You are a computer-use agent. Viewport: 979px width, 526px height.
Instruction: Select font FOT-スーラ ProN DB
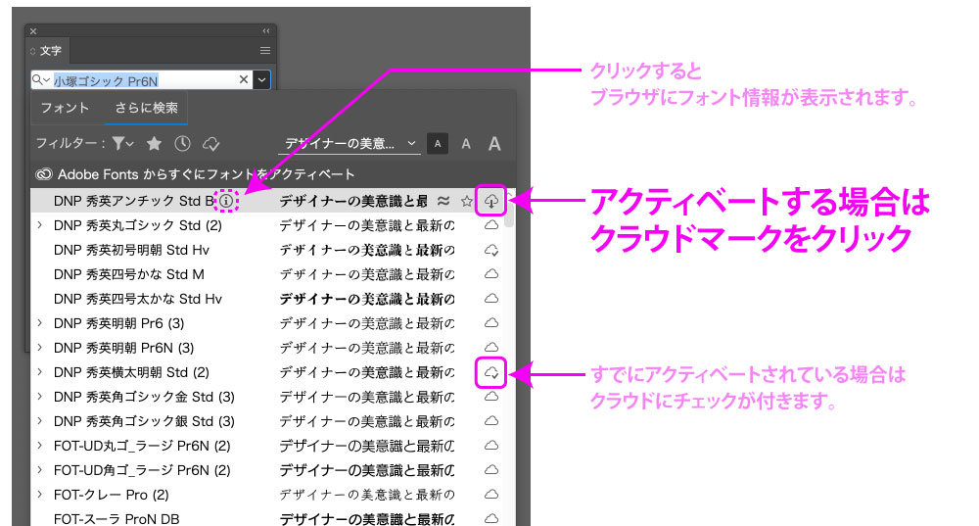tap(117, 519)
